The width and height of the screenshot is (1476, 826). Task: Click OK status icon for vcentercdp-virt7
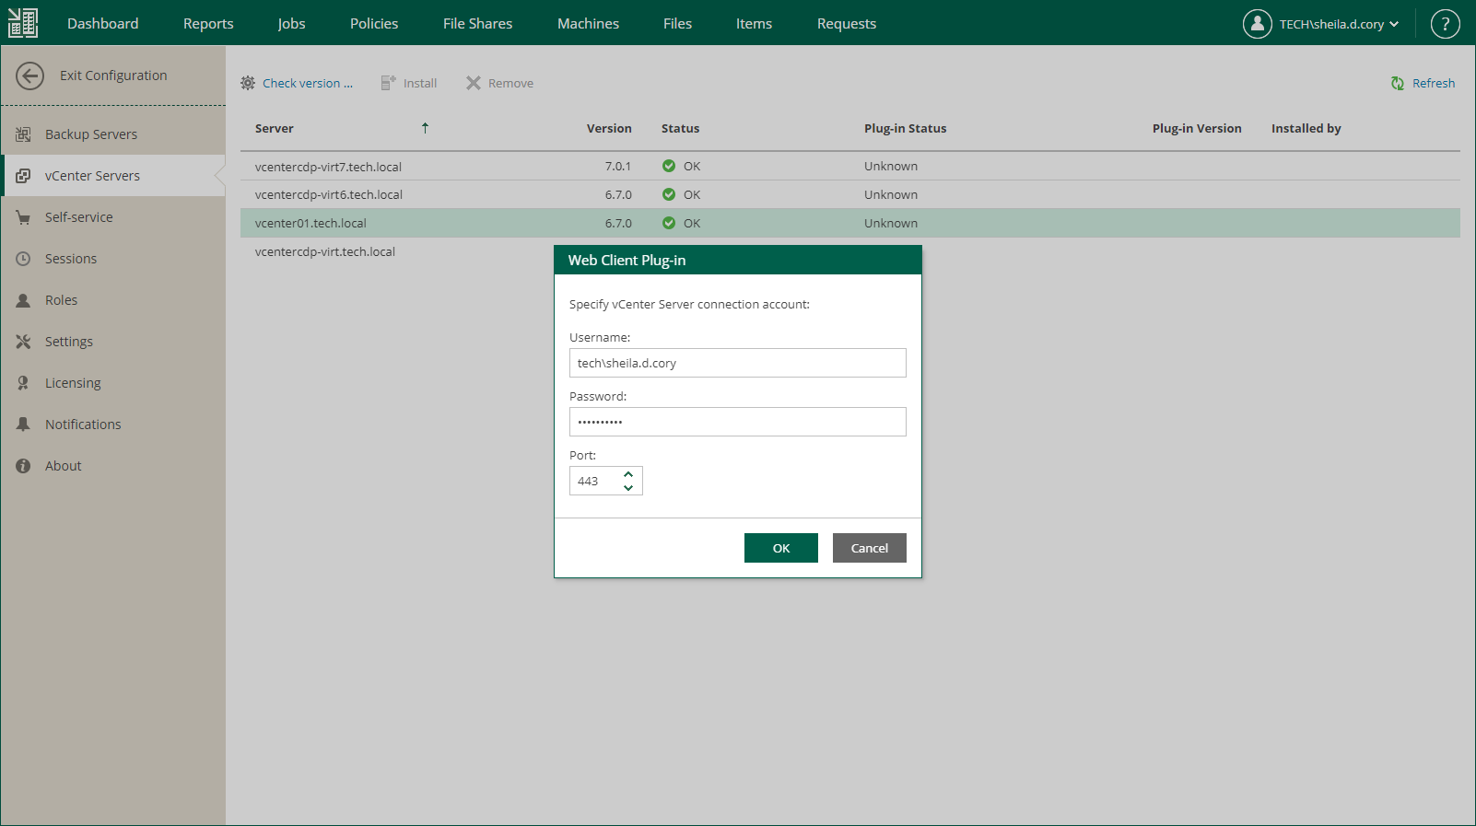tap(669, 166)
